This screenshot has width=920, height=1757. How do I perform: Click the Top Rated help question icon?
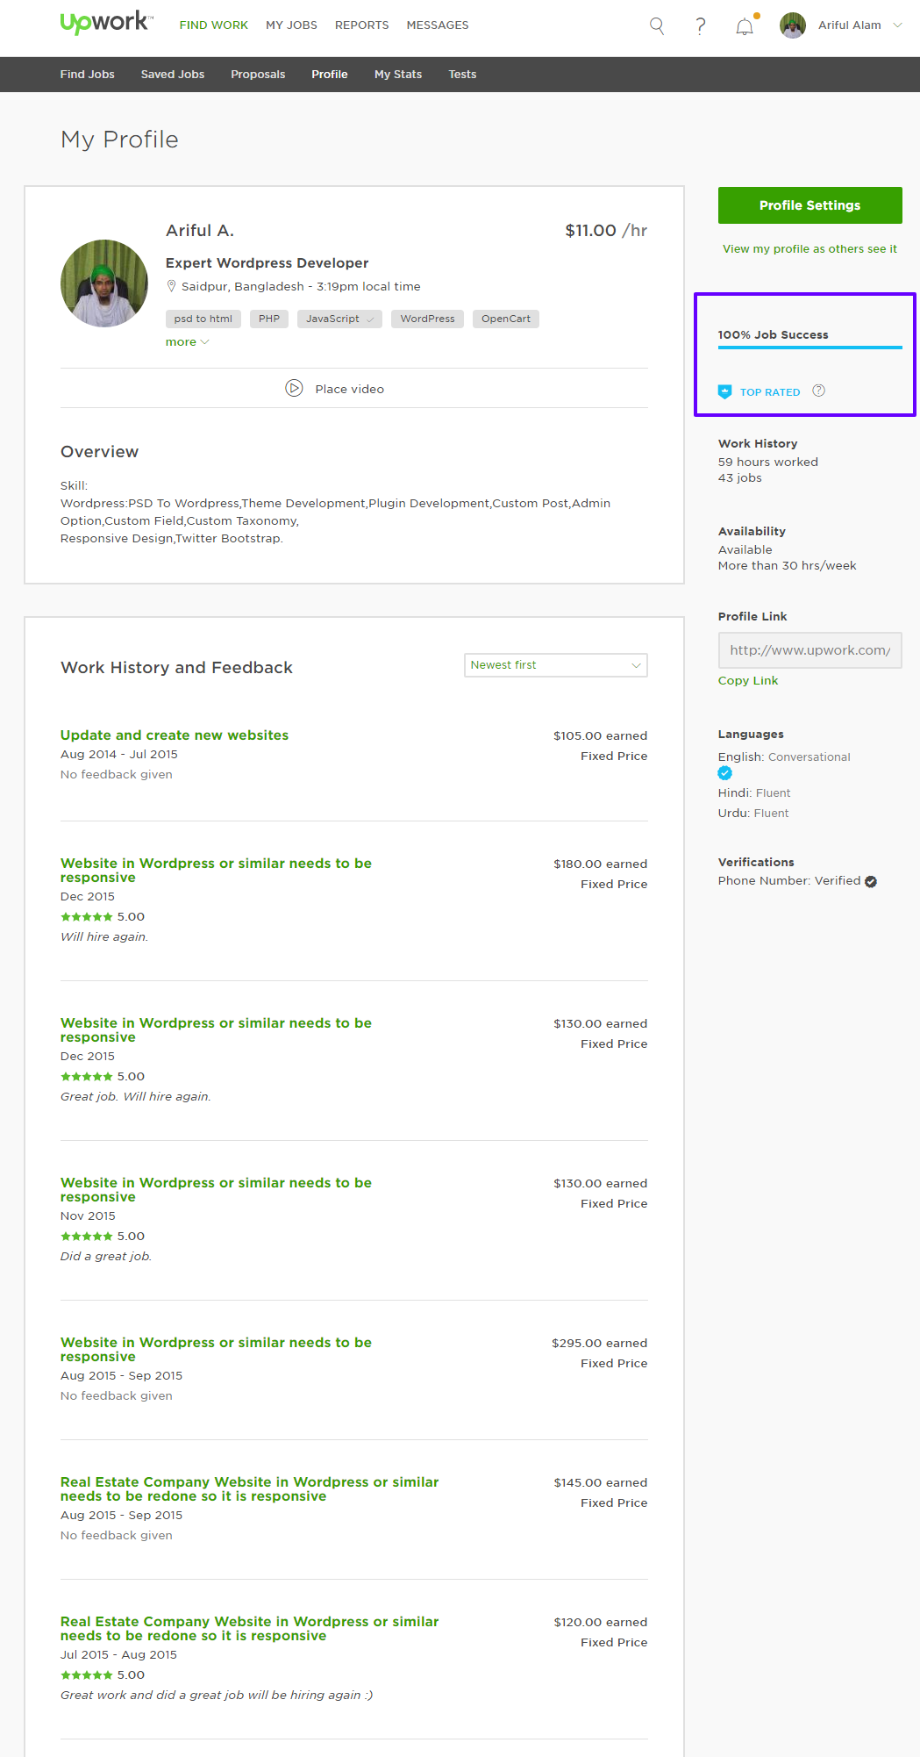pos(818,391)
